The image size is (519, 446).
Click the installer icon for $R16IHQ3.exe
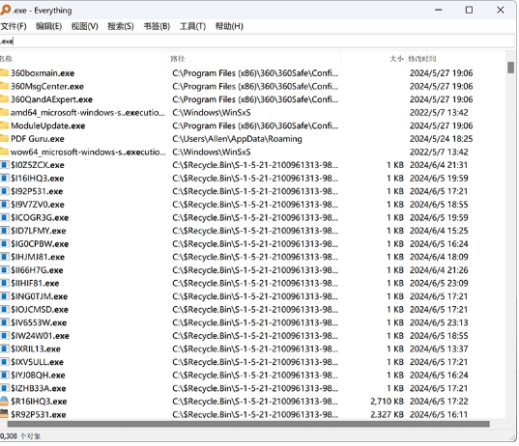(x=4, y=401)
